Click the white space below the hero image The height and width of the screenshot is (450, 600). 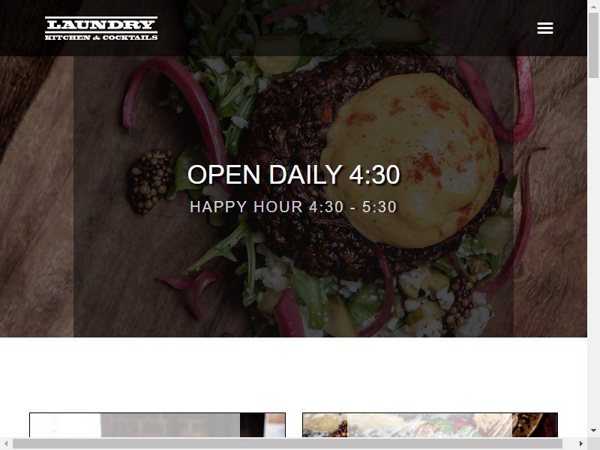click(x=293, y=374)
